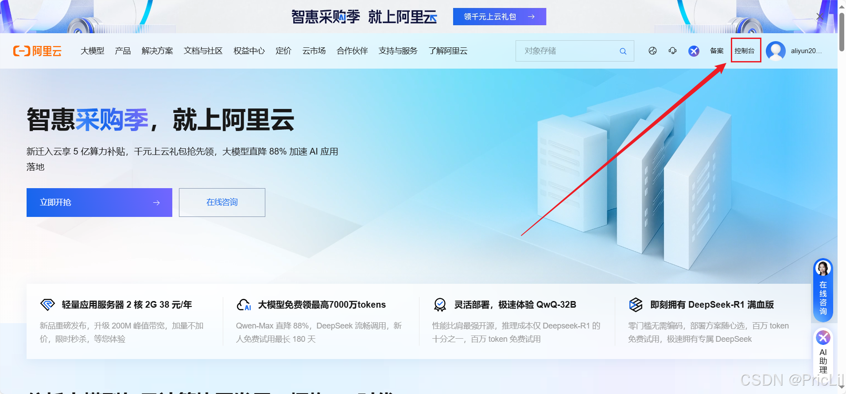Image resolution: width=846 pixels, height=394 pixels.
Task: Open the 产品 menu
Action: click(x=123, y=51)
